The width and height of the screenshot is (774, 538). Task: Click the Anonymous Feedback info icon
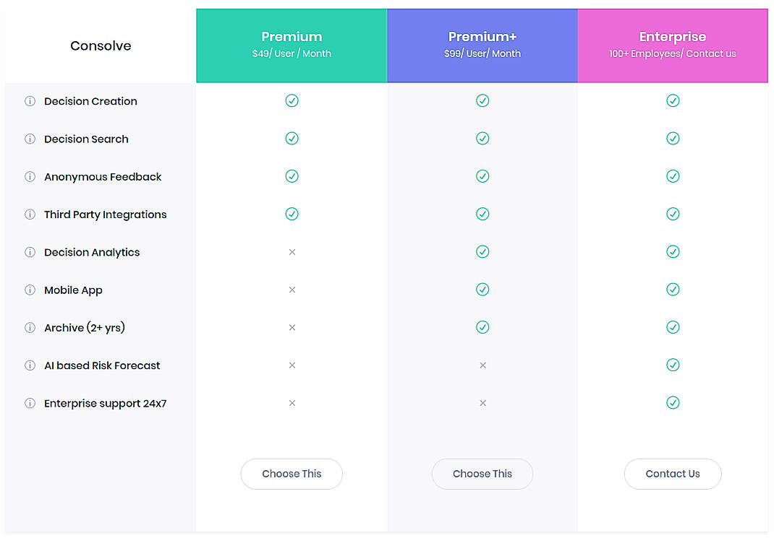coord(30,176)
